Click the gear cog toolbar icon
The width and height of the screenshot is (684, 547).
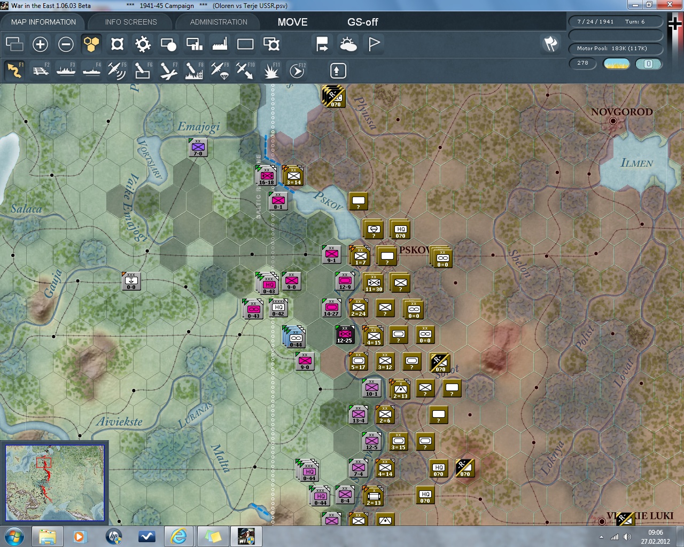(x=143, y=44)
